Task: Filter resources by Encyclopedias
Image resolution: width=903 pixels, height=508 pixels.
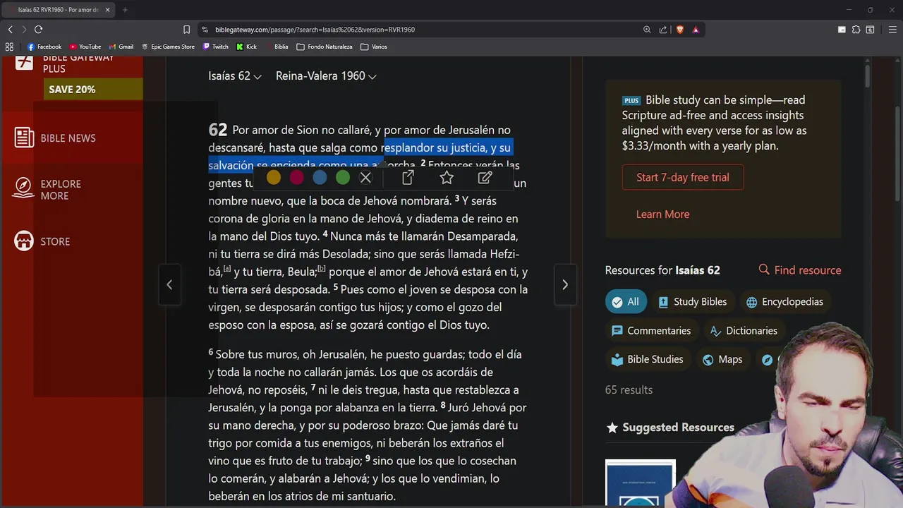Action: click(x=784, y=302)
